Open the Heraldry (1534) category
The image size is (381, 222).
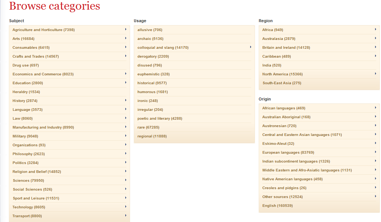pyautogui.click(x=26, y=92)
